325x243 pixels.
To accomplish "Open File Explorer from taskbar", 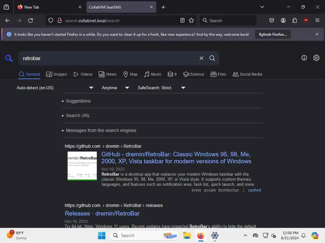I will [187, 235].
